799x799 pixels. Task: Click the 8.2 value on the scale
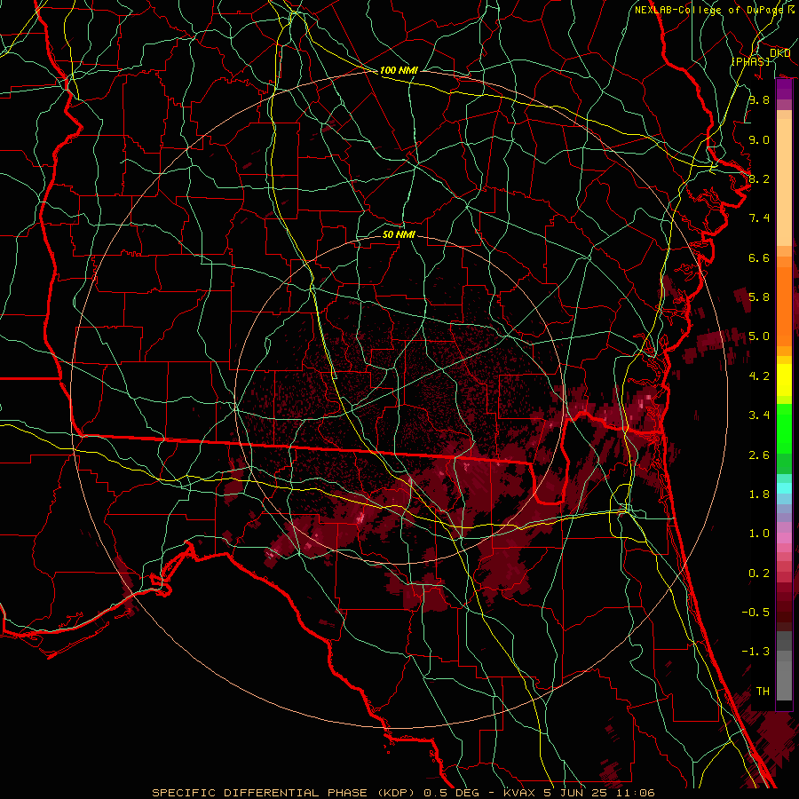pyautogui.click(x=759, y=178)
